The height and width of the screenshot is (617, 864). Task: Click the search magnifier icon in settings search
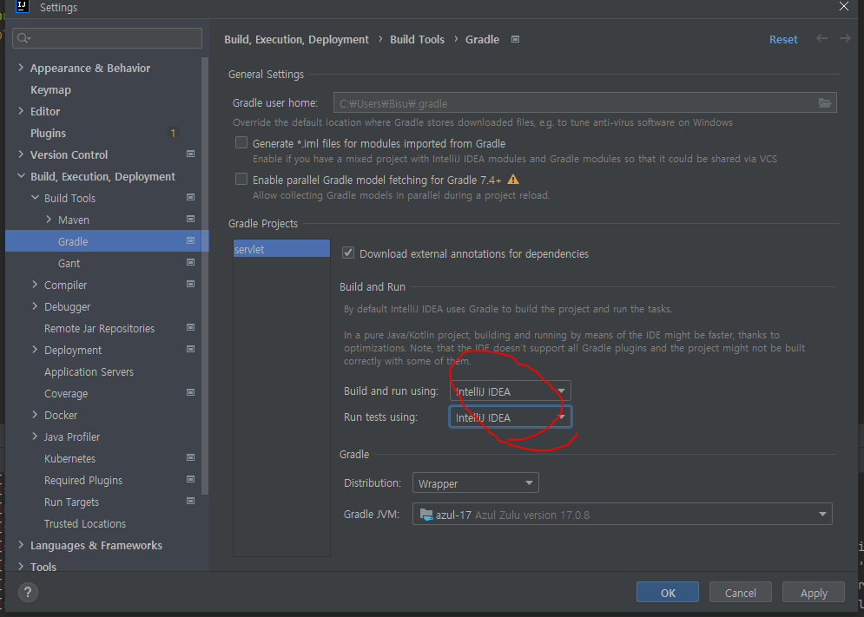pyautogui.click(x=23, y=38)
